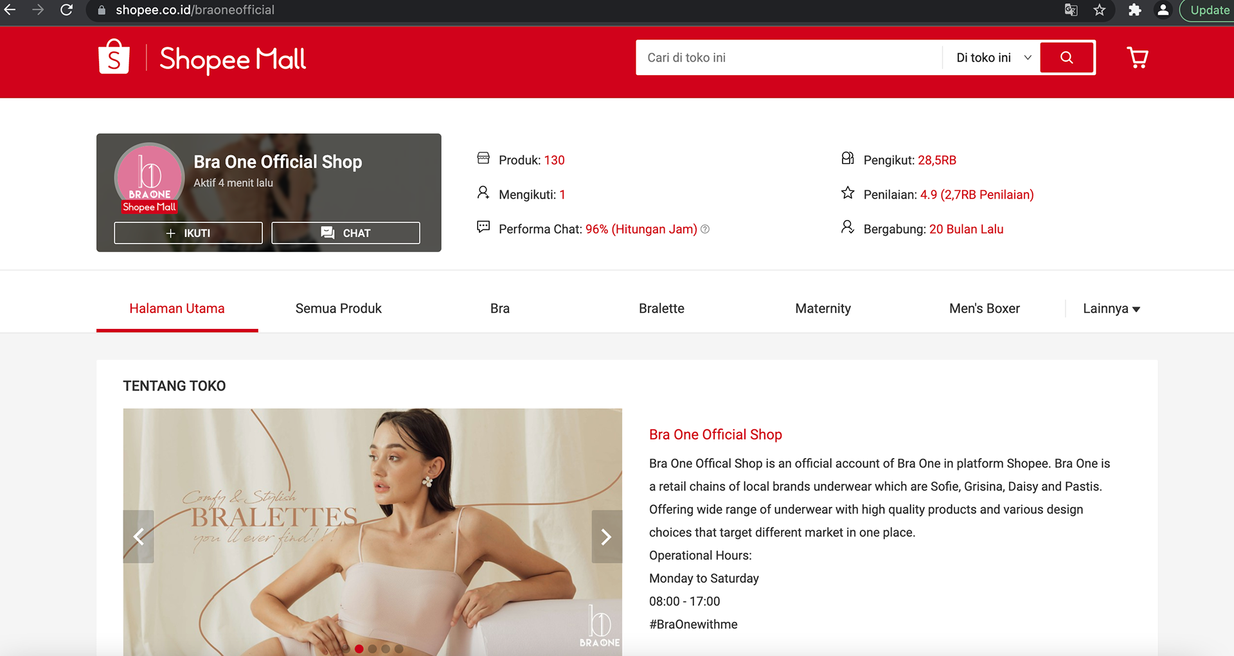Click the #BraOnewithme hashtag text
This screenshot has height=656, width=1234.
click(693, 625)
